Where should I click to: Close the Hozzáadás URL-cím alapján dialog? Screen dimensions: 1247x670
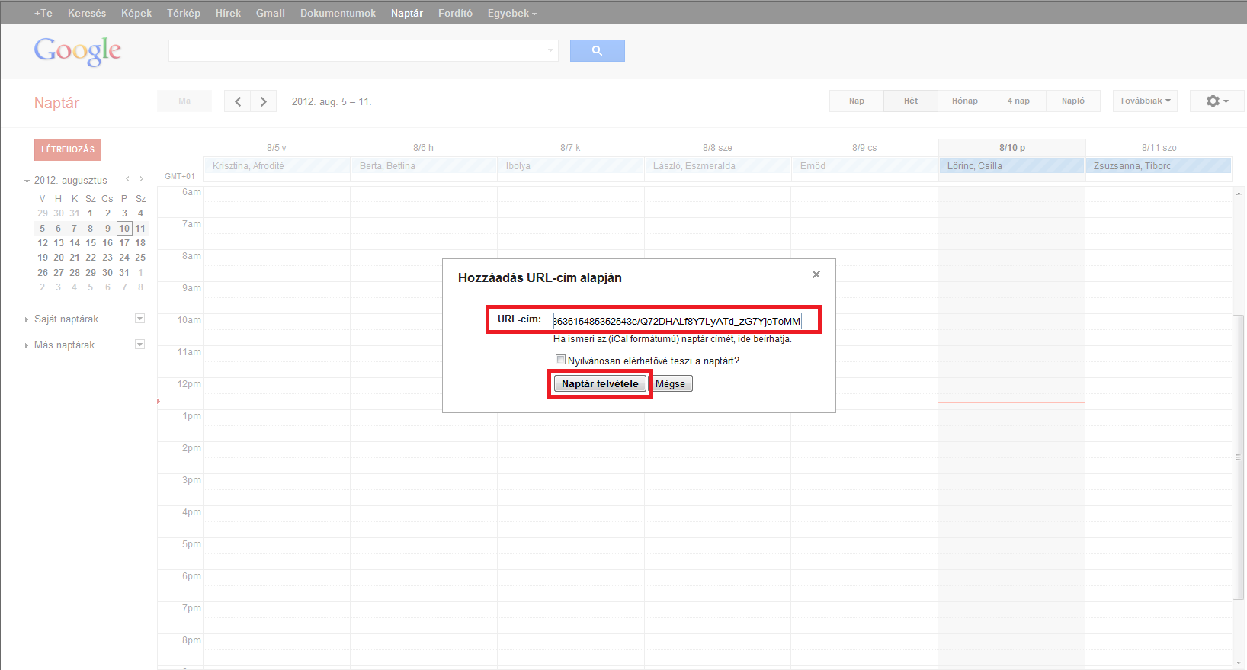point(816,274)
